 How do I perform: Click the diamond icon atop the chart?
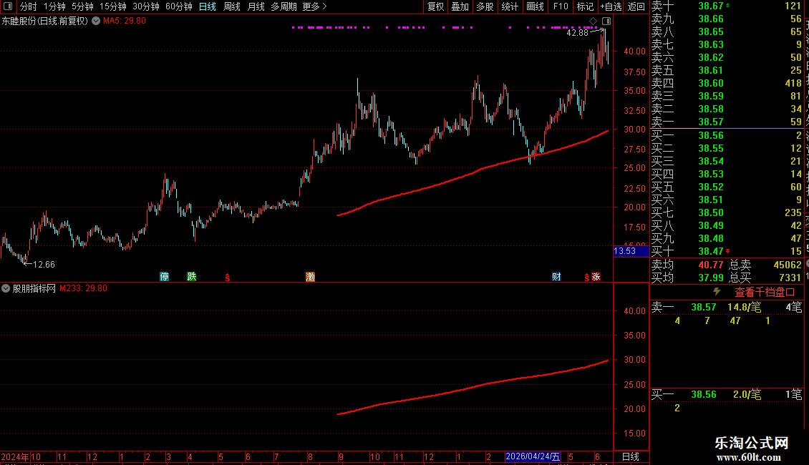pos(594,21)
